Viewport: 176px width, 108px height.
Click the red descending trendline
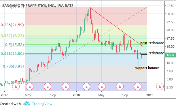click(x=116, y=27)
